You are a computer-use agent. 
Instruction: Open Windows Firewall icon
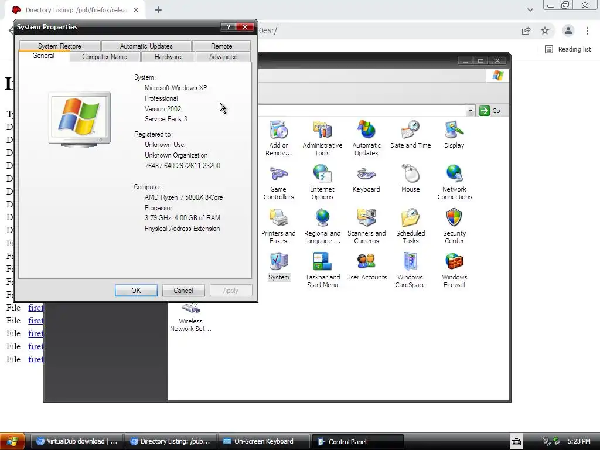coord(454,270)
